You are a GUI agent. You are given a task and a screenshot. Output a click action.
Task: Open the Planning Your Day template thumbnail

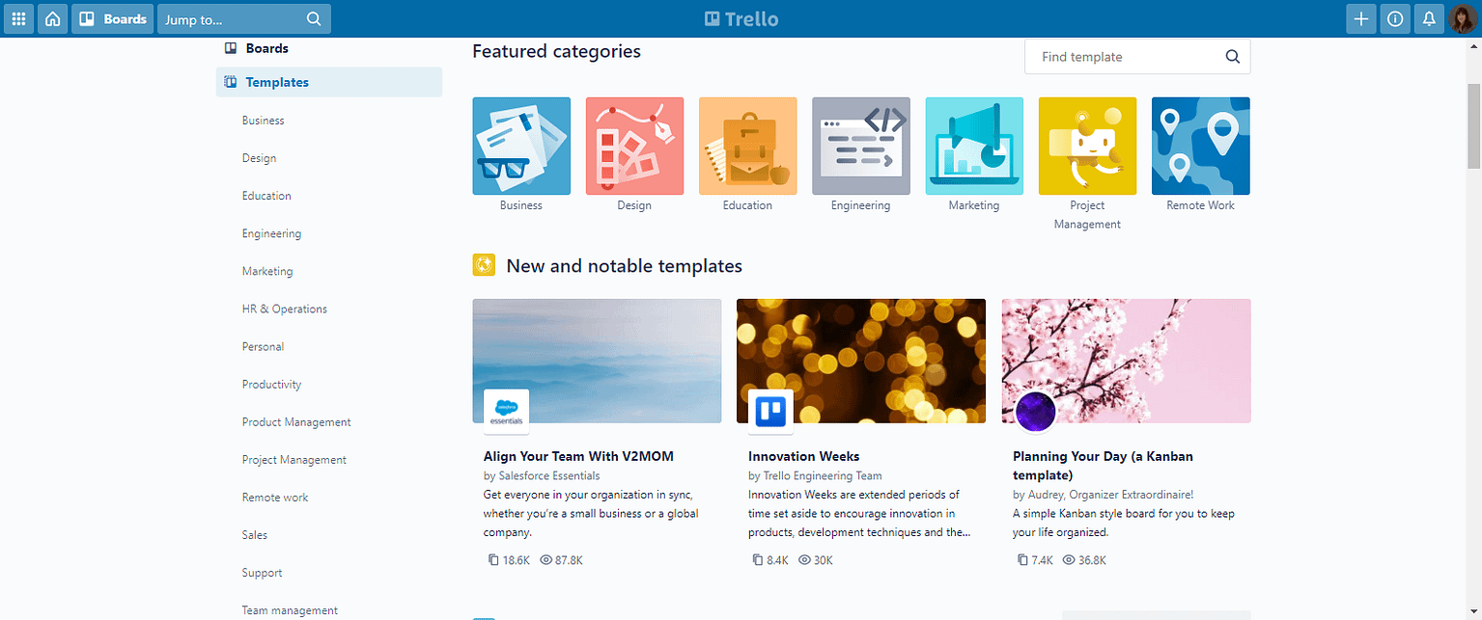(1126, 361)
